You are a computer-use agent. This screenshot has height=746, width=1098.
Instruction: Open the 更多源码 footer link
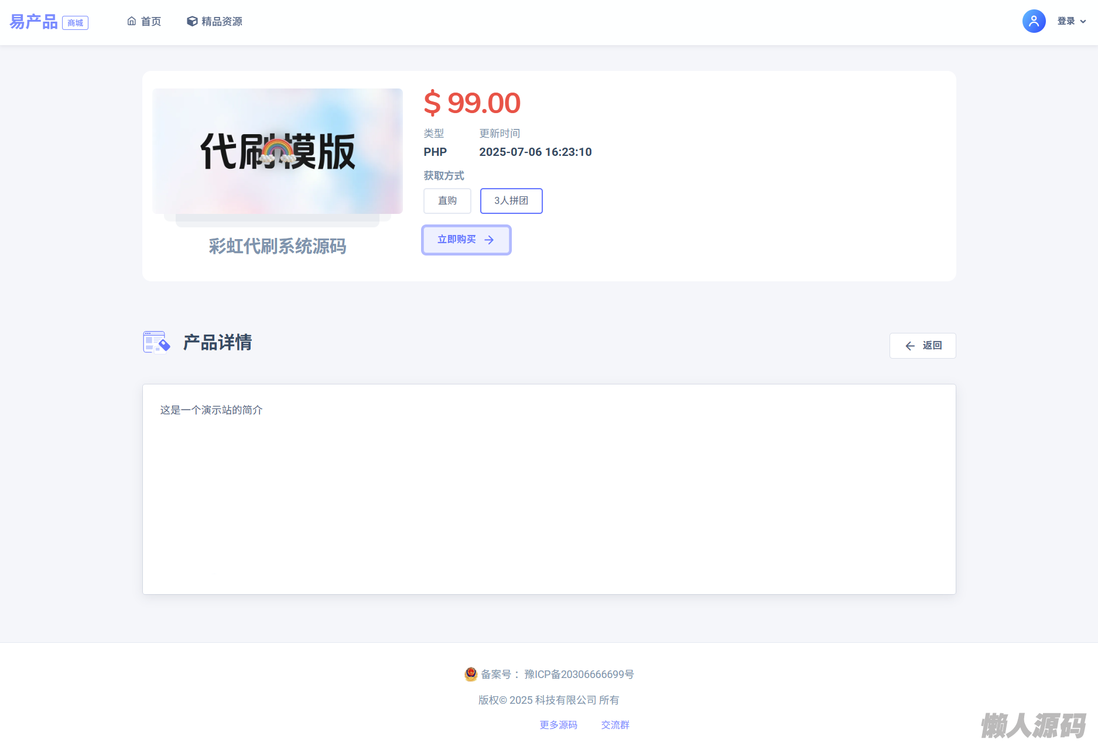559,725
